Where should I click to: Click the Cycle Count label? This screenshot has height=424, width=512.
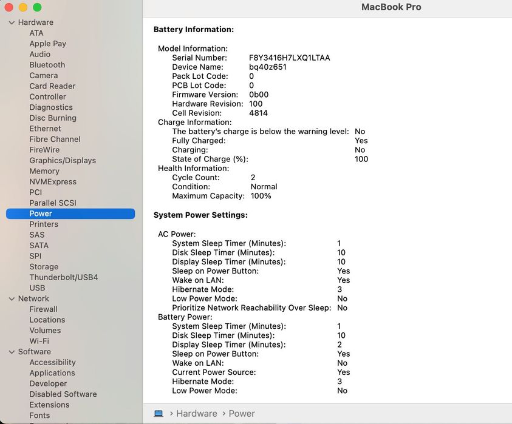pos(196,178)
